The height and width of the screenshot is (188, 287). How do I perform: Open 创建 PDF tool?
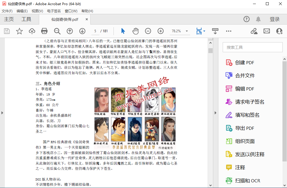pyautogui.click(x=240, y=62)
